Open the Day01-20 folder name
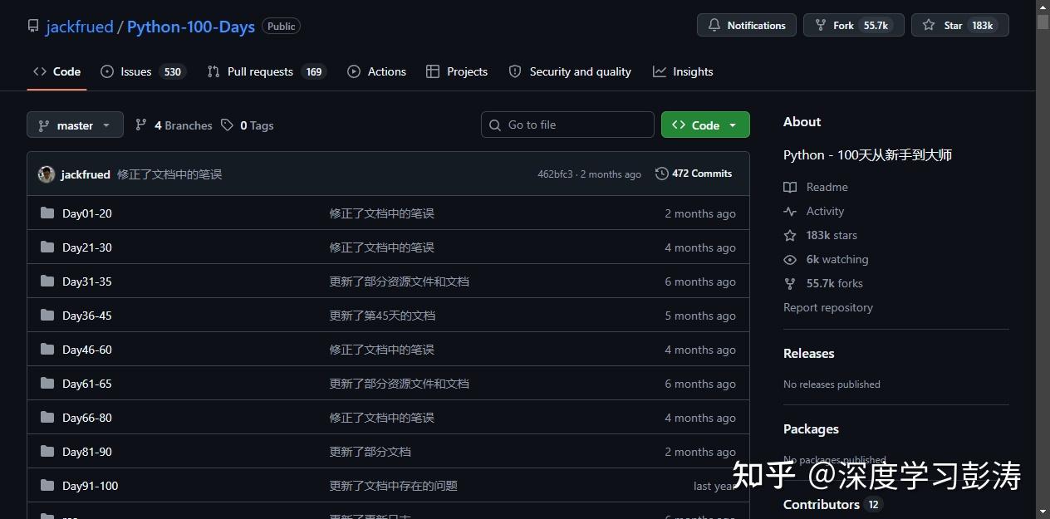 pos(87,213)
